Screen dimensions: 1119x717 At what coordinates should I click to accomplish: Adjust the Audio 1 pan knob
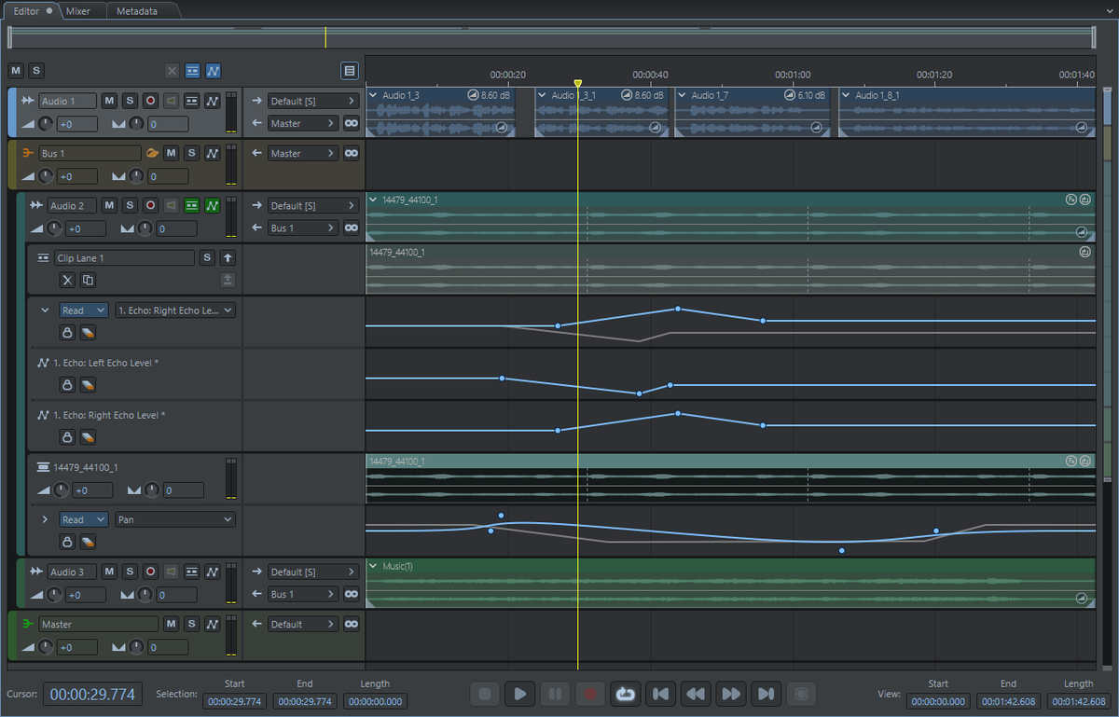tap(136, 124)
